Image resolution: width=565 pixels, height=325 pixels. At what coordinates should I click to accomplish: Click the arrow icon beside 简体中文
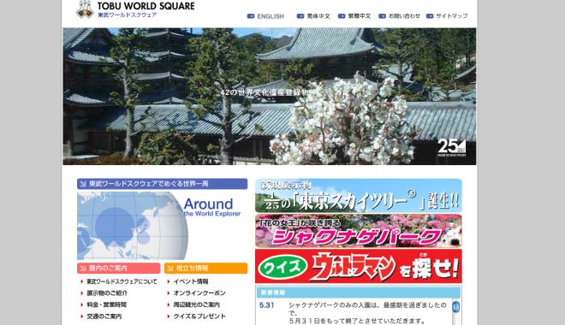point(300,16)
